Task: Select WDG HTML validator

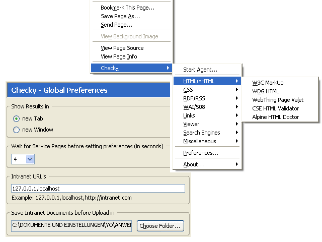Action: pos(266,91)
